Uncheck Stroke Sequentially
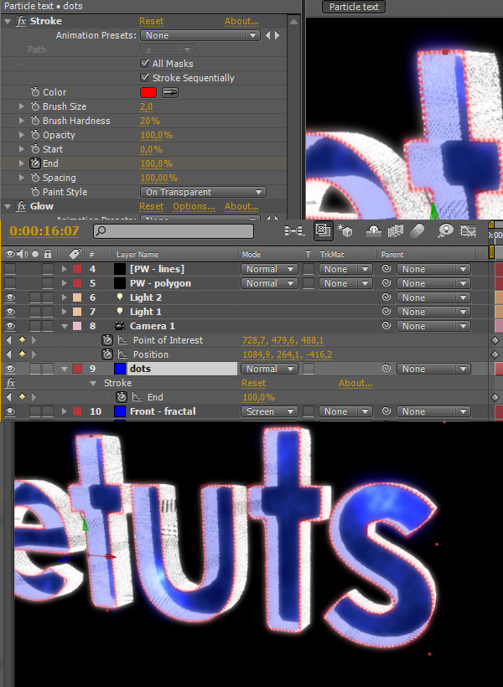This screenshot has height=687, width=503. (x=145, y=78)
